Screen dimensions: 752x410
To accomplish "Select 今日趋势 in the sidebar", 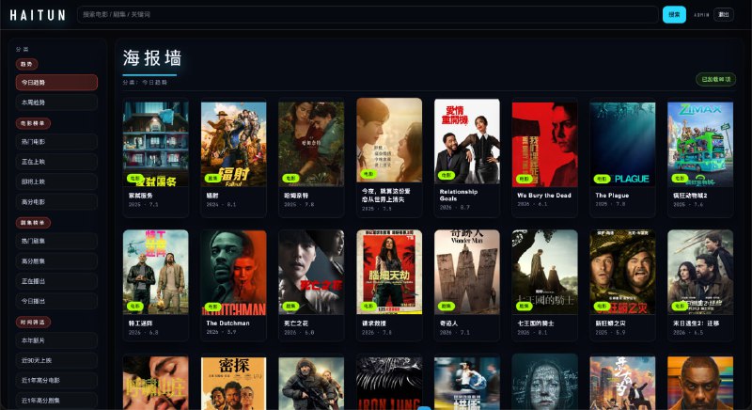I will 56,83.
